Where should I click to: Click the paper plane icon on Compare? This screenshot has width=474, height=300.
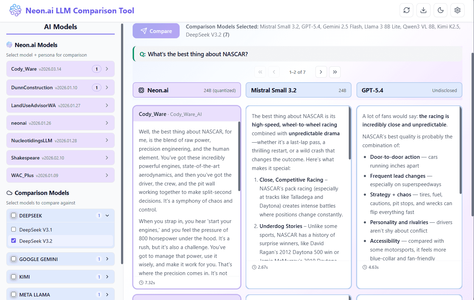tap(143, 31)
